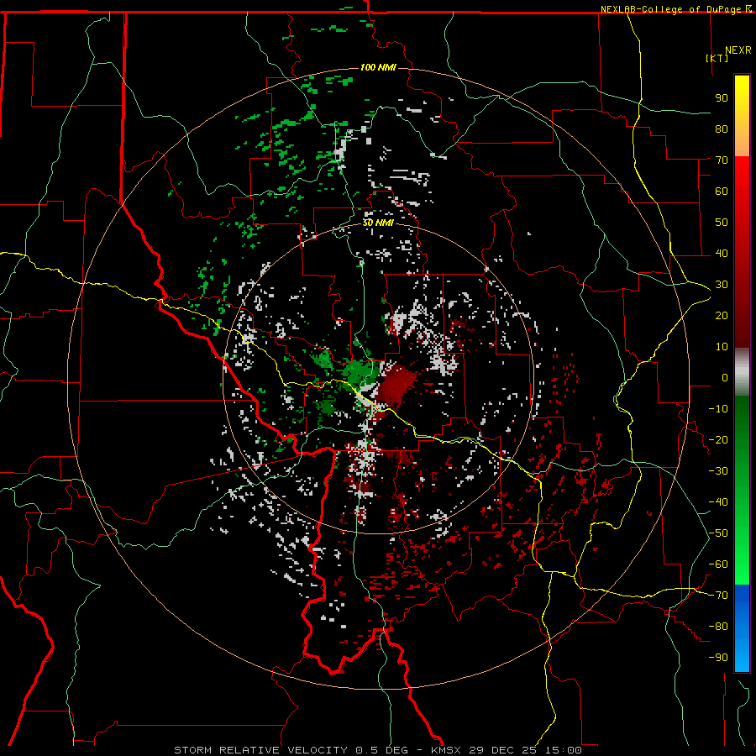
Task: Click the NEXR label above the scale
Action: click(x=738, y=50)
